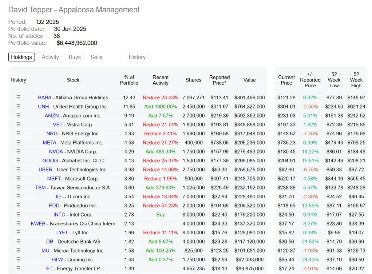The image size is (372, 274).
Task: Click the '52 Week High' column header
Action: [x=356, y=80]
